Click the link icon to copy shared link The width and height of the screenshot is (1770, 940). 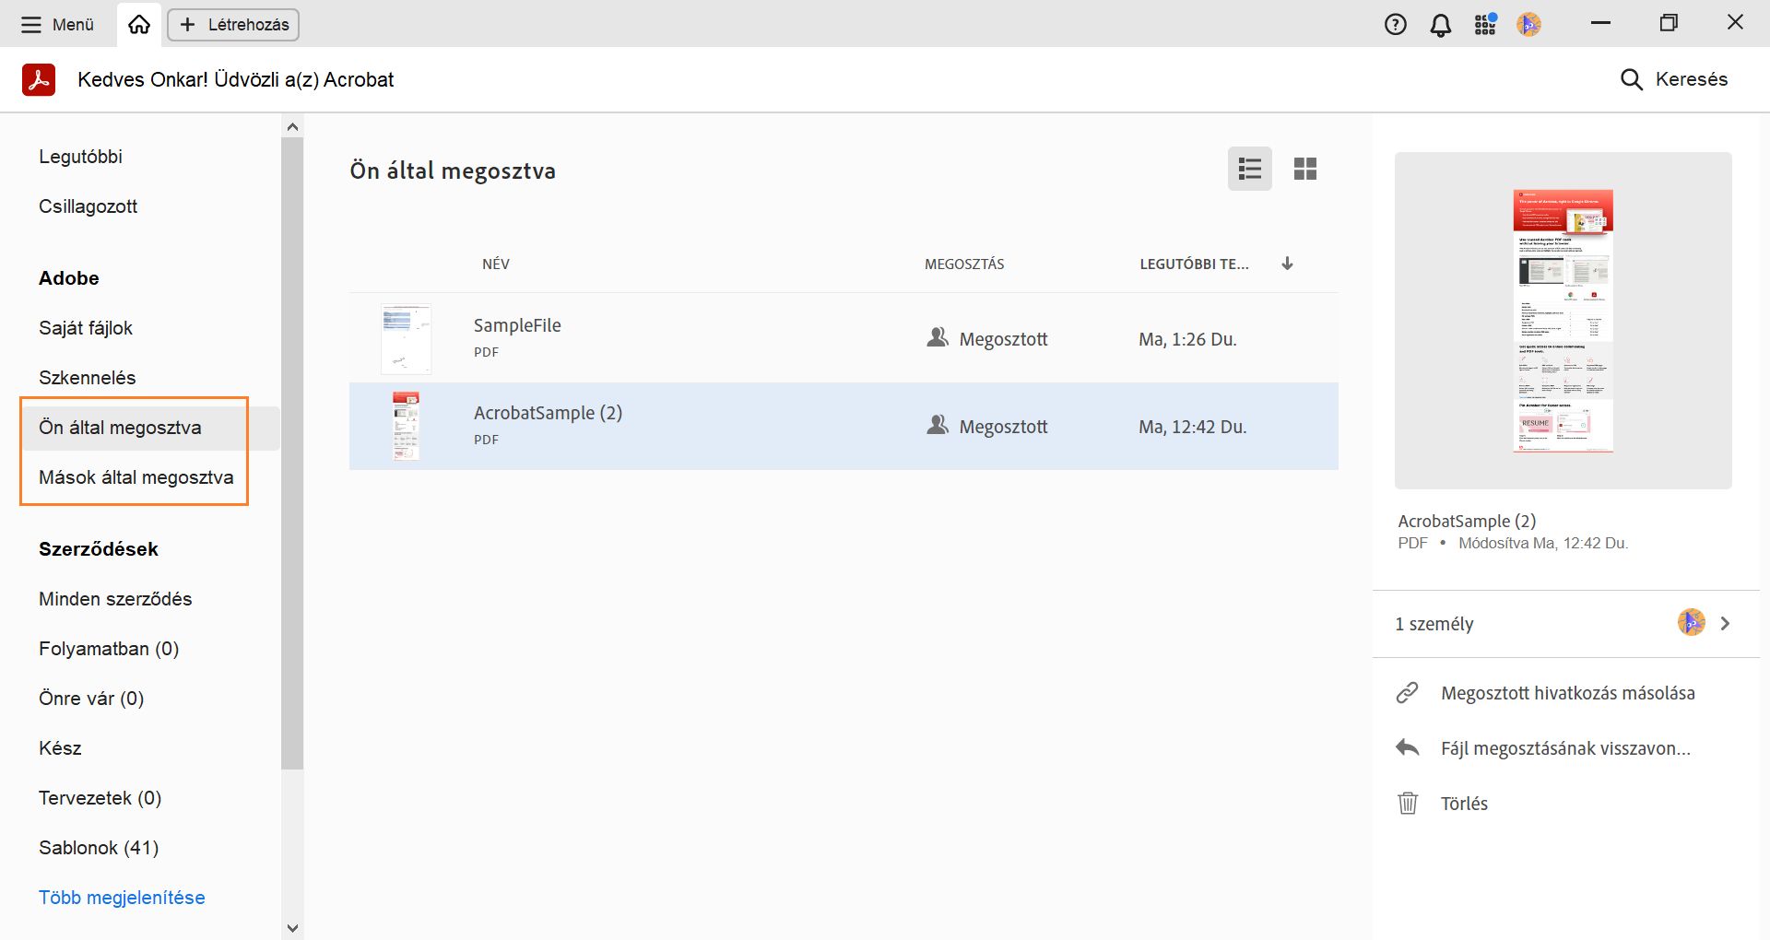pyautogui.click(x=1407, y=693)
